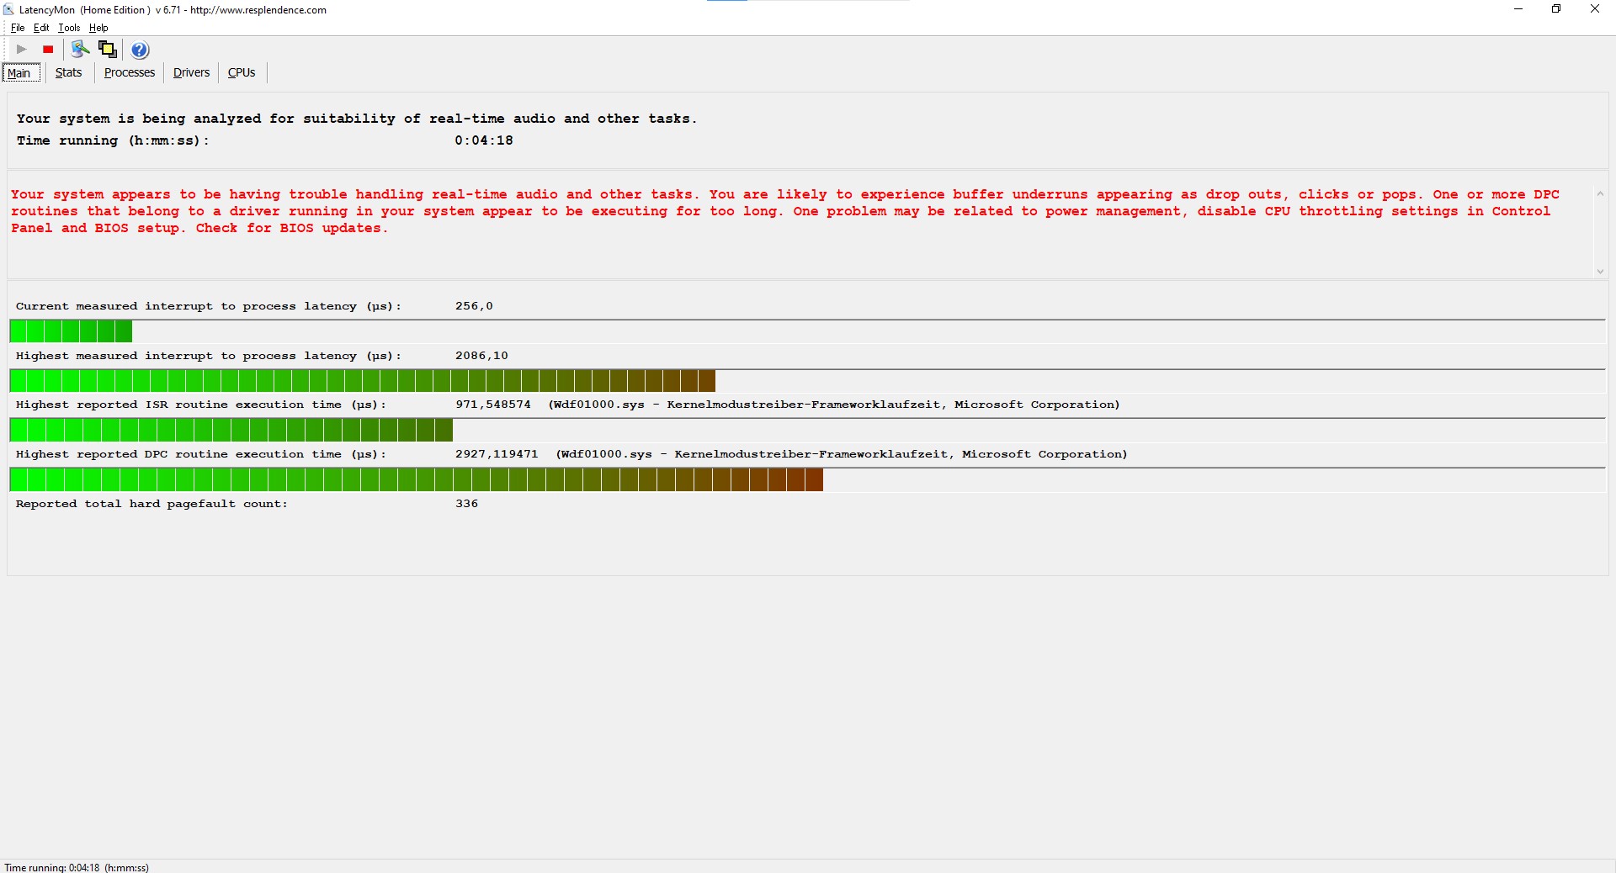Switch to the Processes tab
The image size is (1616, 873).
129,73
